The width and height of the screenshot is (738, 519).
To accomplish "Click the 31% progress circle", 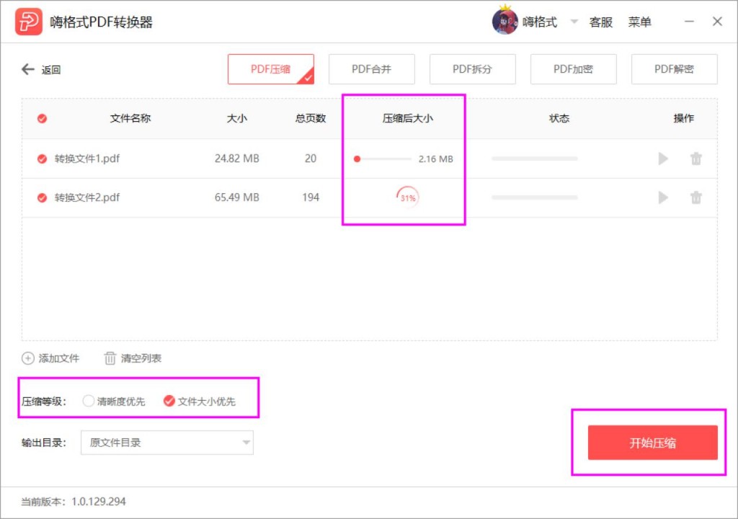I will (x=408, y=198).
